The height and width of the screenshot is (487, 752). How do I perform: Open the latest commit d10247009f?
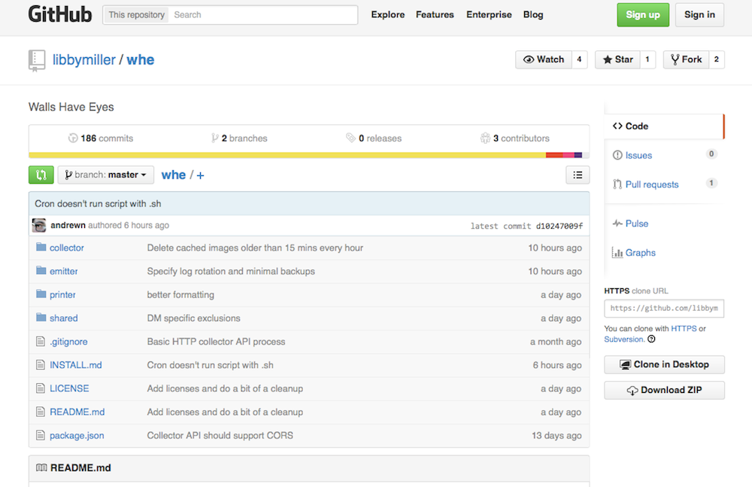tap(559, 226)
